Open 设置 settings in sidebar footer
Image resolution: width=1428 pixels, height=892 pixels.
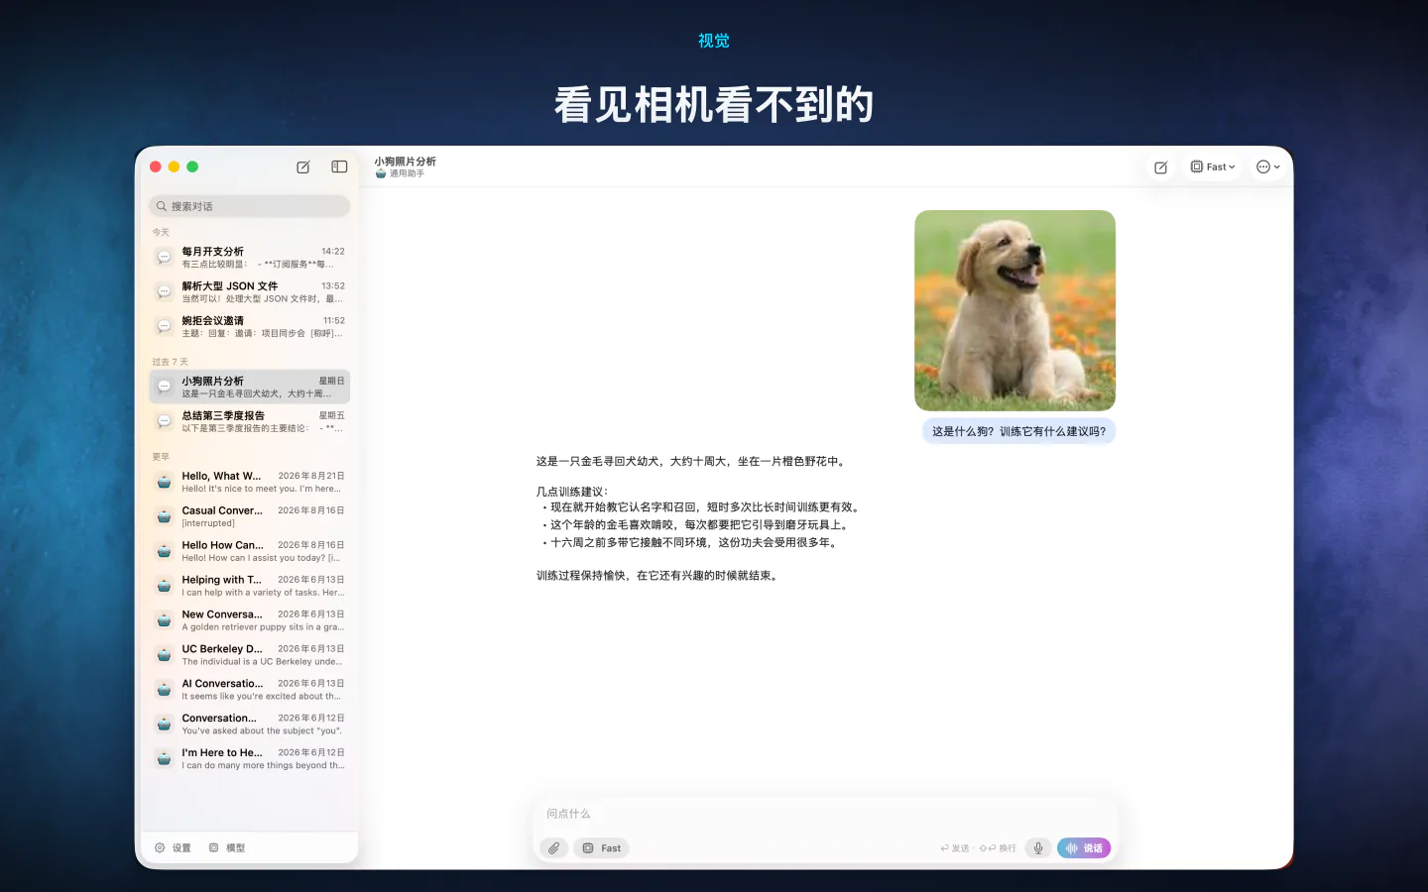[173, 848]
